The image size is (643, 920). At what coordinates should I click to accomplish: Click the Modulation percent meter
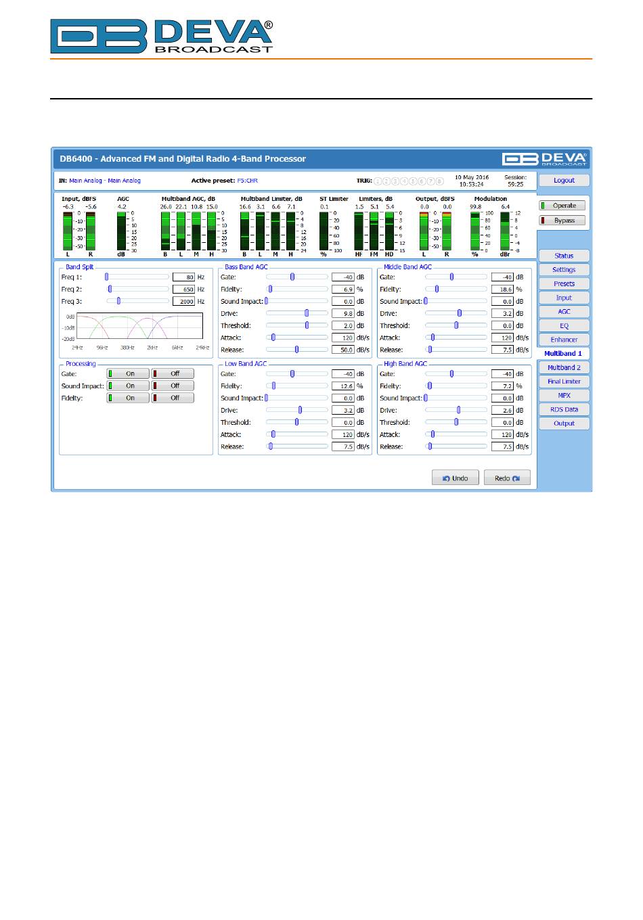pos(475,231)
